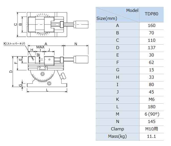Click the row label F in the table
This screenshot has width=171, height=146.
pyautogui.click(x=117, y=62)
